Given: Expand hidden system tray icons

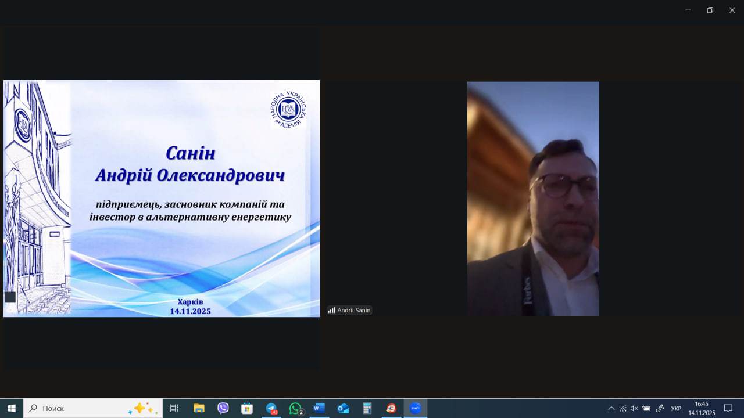Looking at the screenshot, I should coord(611,408).
